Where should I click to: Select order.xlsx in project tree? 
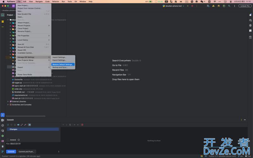pos(18,89)
